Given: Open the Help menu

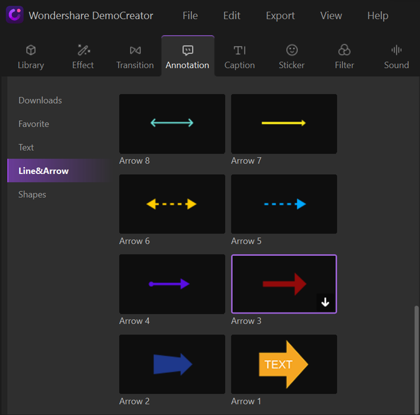Looking at the screenshot, I should tap(378, 16).
